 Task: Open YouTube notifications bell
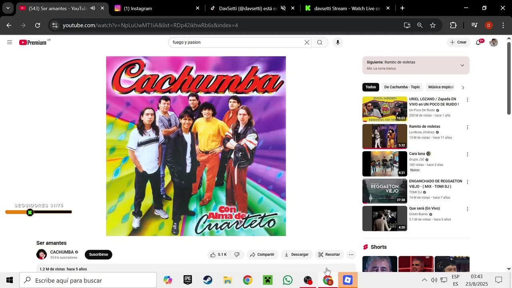point(478,42)
